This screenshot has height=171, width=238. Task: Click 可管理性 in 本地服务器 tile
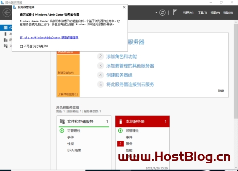coord(132,131)
